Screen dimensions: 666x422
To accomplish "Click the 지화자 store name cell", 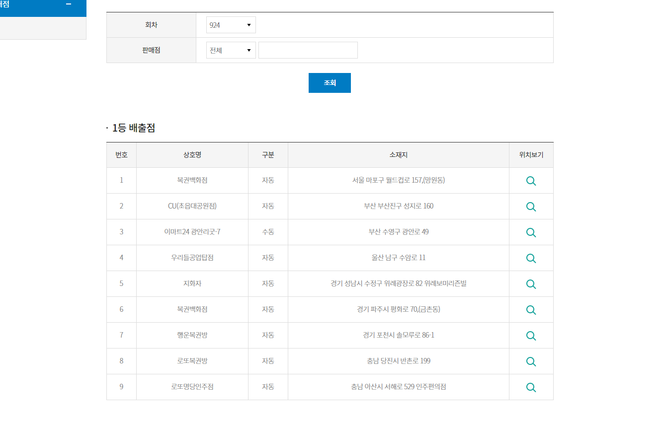I will [192, 283].
